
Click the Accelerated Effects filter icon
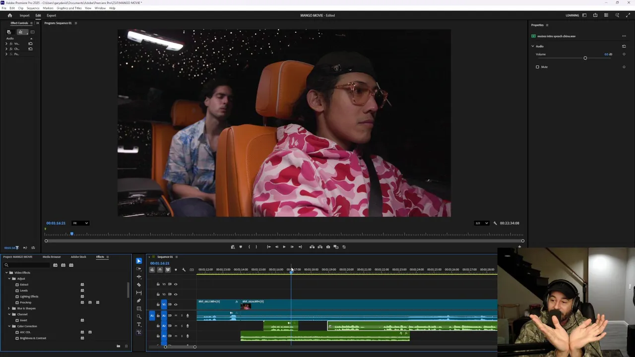(55, 265)
